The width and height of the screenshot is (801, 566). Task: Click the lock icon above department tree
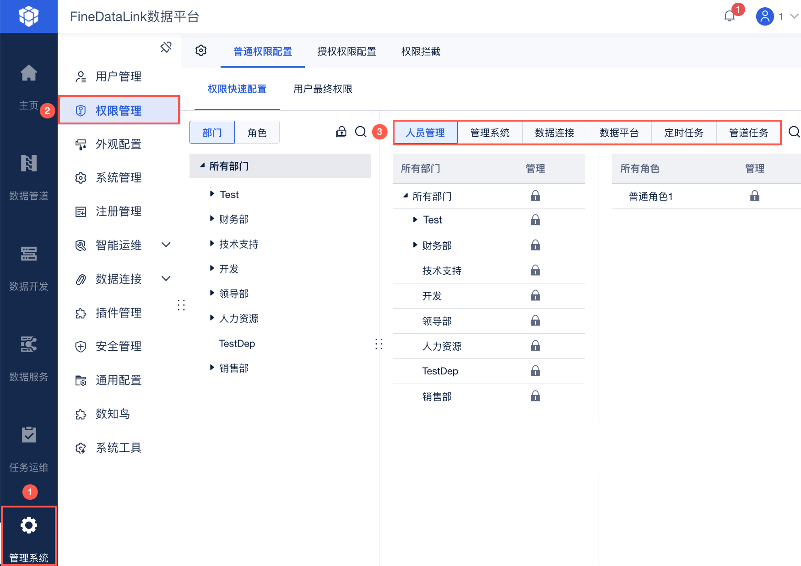tap(341, 132)
